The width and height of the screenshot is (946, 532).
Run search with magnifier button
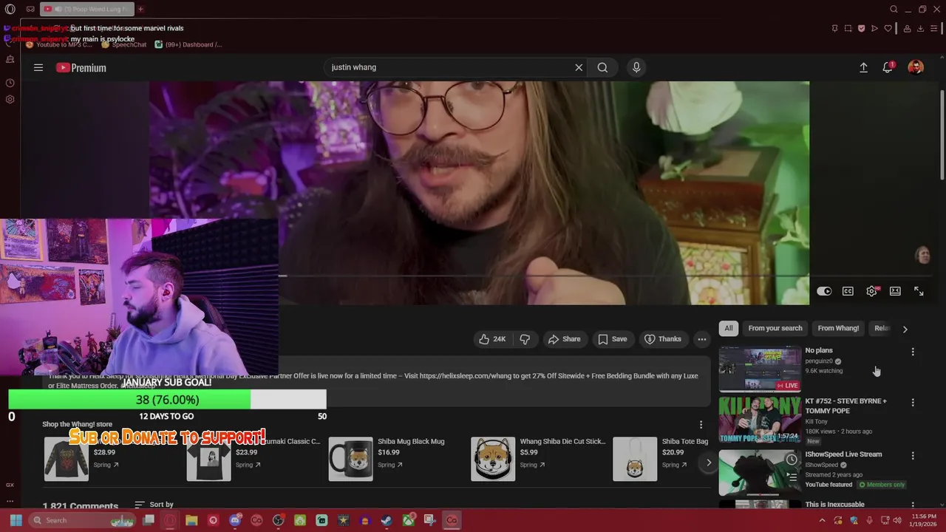click(x=602, y=67)
